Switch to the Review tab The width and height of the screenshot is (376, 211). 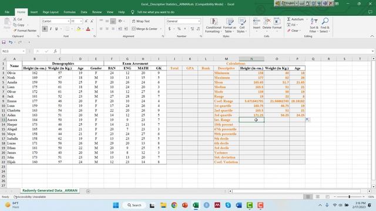click(x=97, y=12)
